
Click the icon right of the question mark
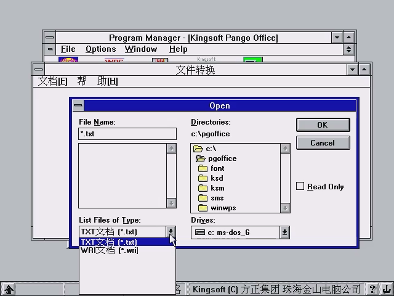[387, 289]
